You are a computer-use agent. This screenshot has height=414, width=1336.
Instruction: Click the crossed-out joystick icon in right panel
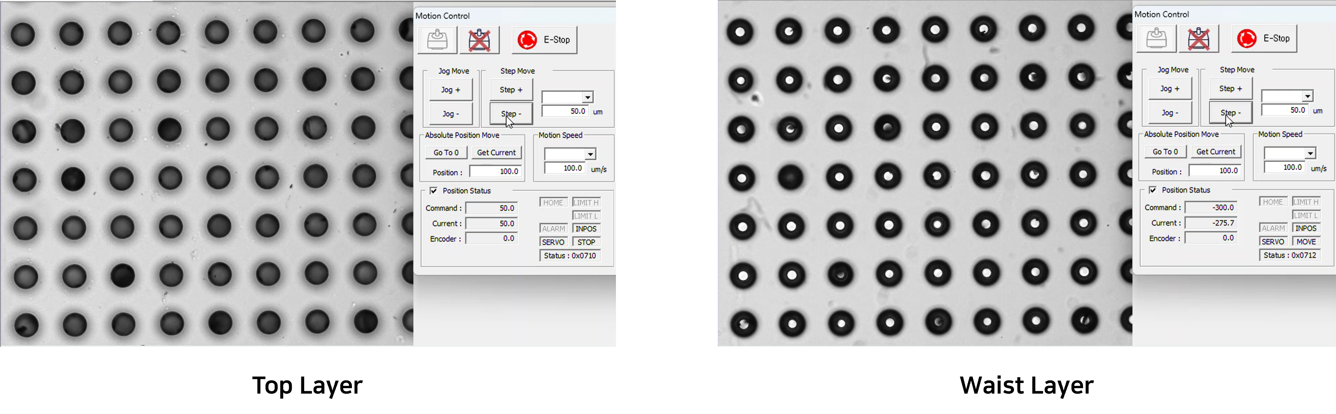pyautogui.click(x=1199, y=39)
